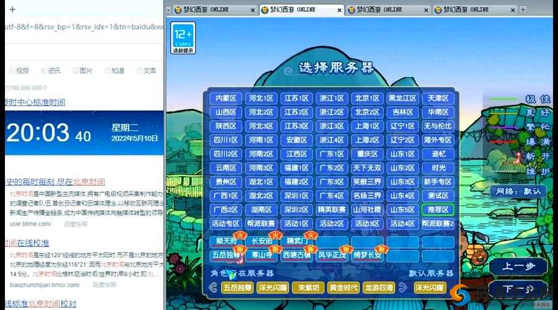Open the 知道 search category tab
This screenshot has width=558, height=310.
click(115, 71)
